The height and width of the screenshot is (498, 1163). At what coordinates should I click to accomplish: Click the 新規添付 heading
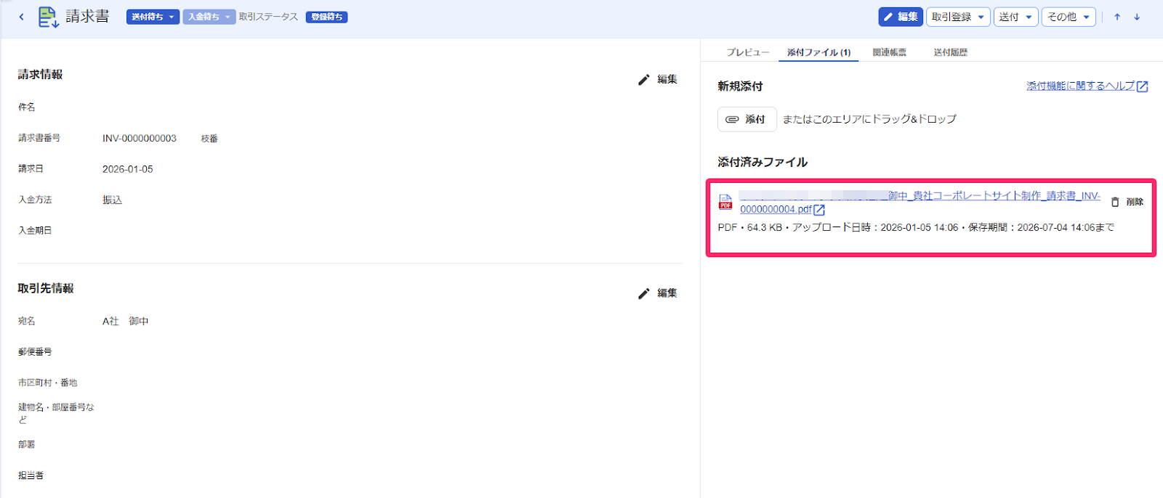pyautogui.click(x=740, y=86)
